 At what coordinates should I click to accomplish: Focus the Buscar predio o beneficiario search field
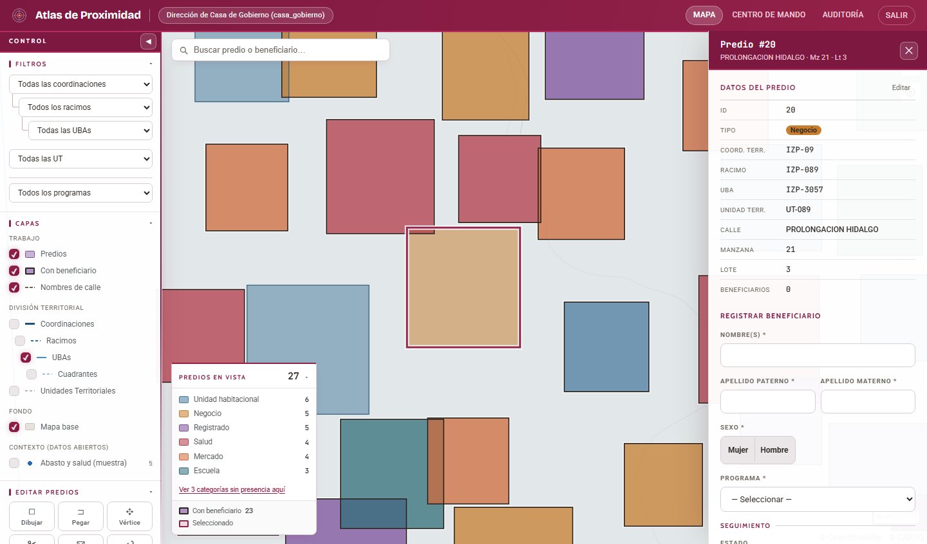coord(281,50)
